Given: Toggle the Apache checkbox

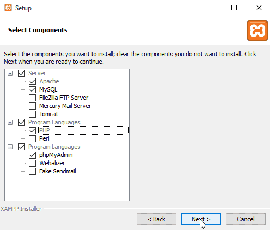Looking at the screenshot, I should pyautogui.click(x=32, y=81).
